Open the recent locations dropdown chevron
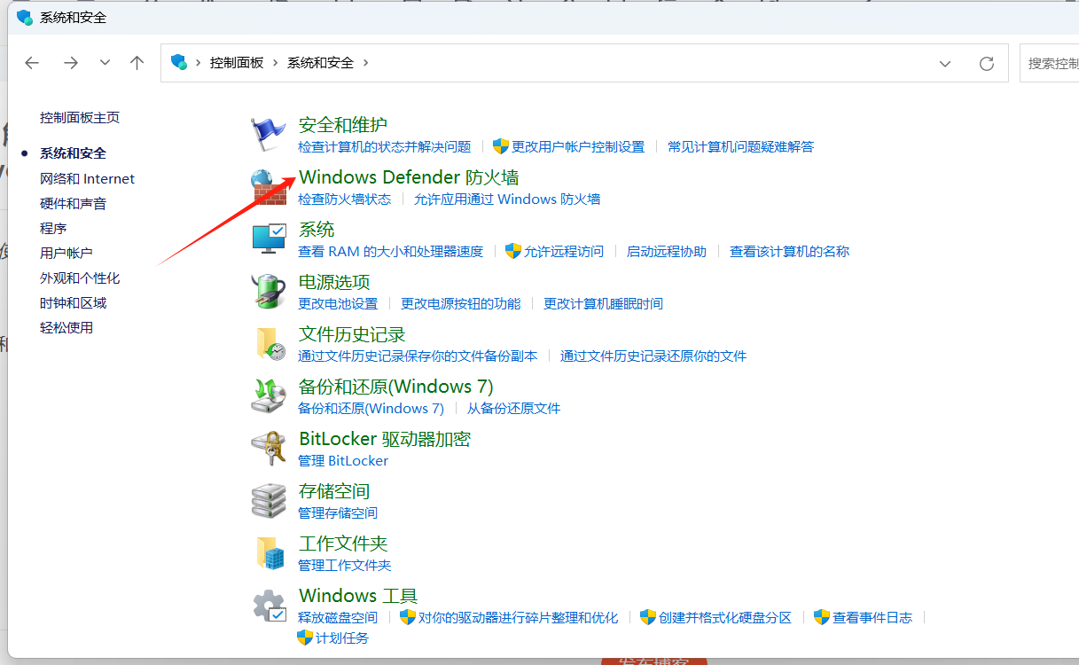 105,63
